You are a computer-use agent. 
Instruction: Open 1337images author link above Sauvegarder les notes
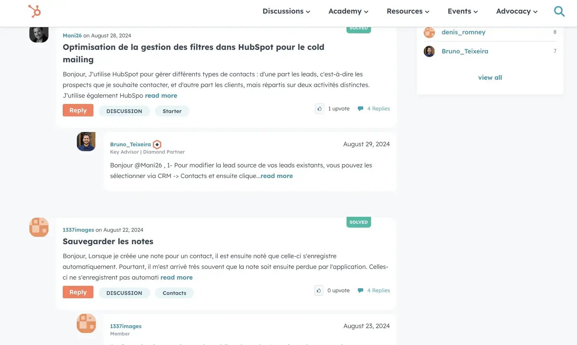point(78,230)
